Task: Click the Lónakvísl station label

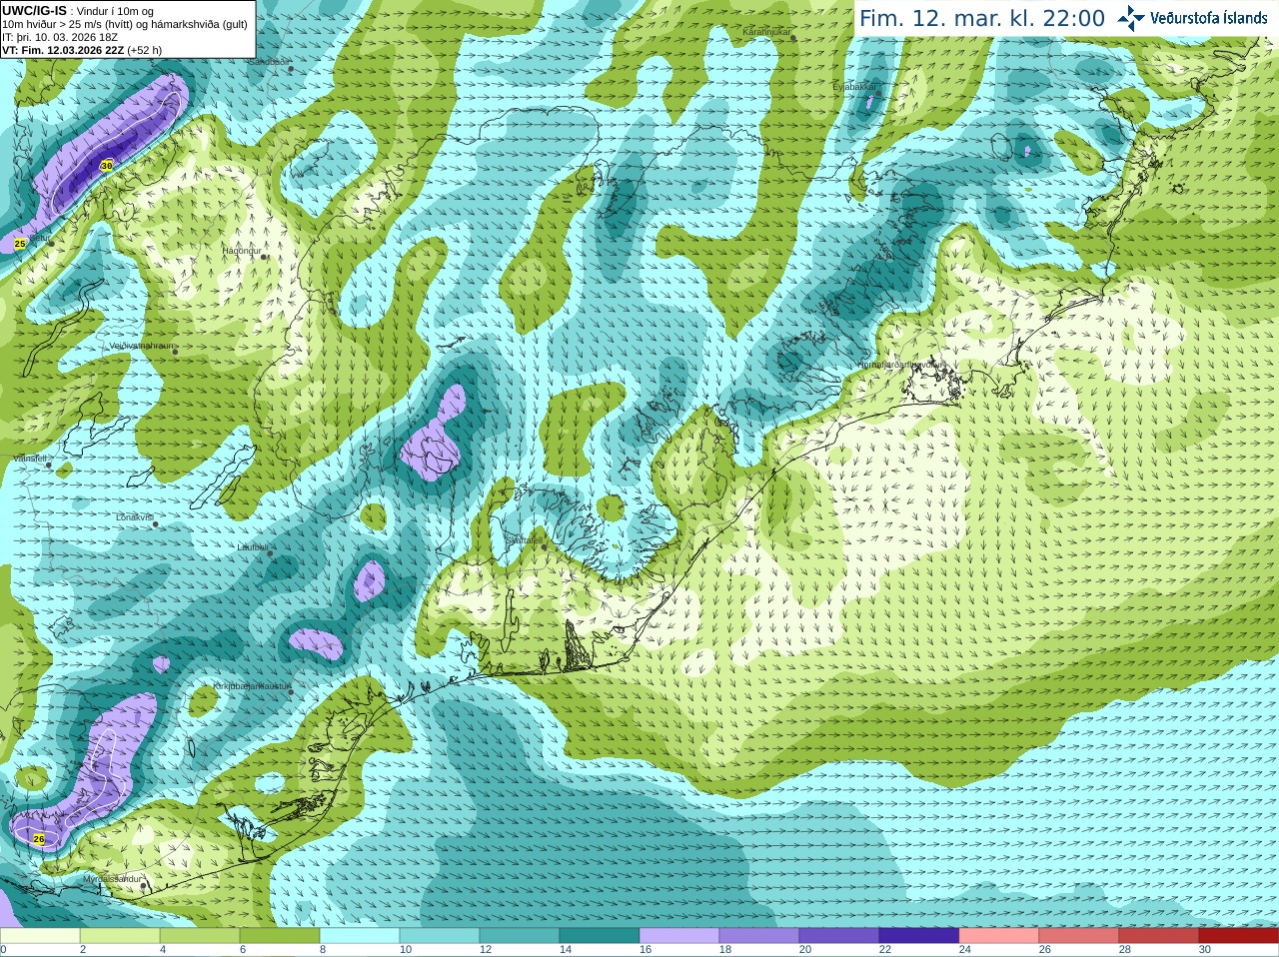Action: [135, 517]
